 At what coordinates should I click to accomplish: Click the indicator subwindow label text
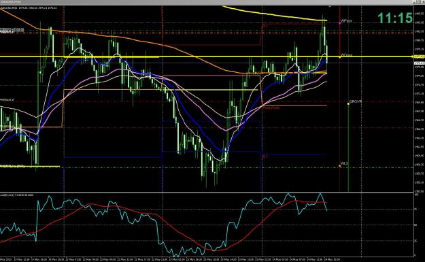point(17,195)
